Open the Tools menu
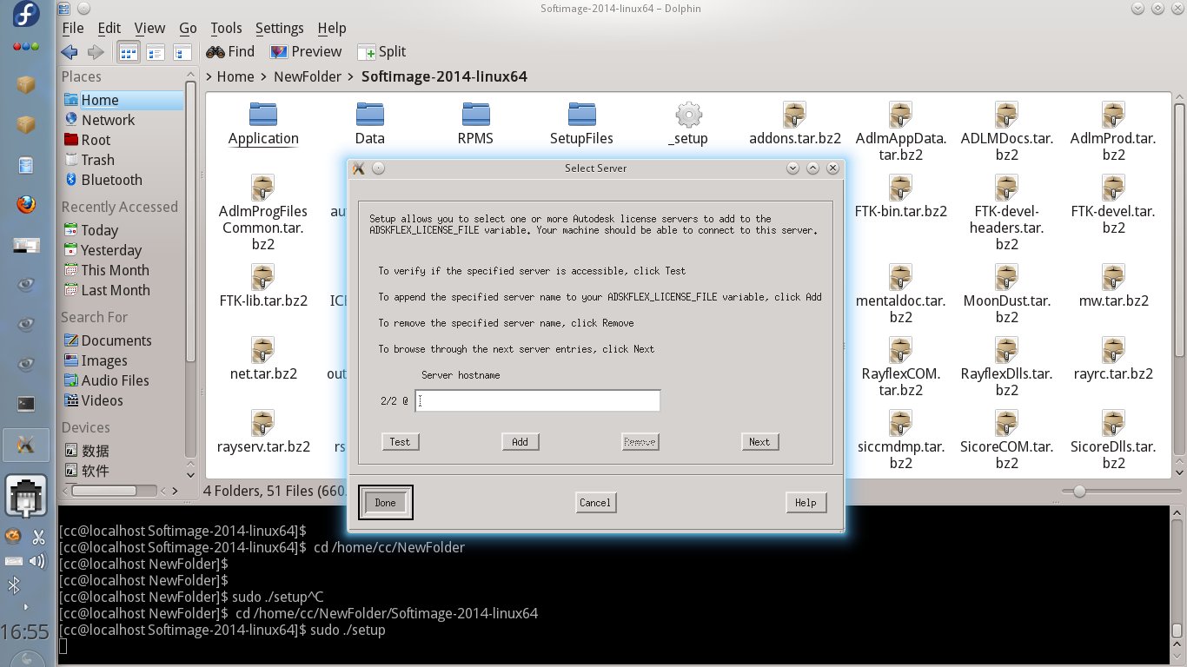 pyautogui.click(x=226, y=28)
